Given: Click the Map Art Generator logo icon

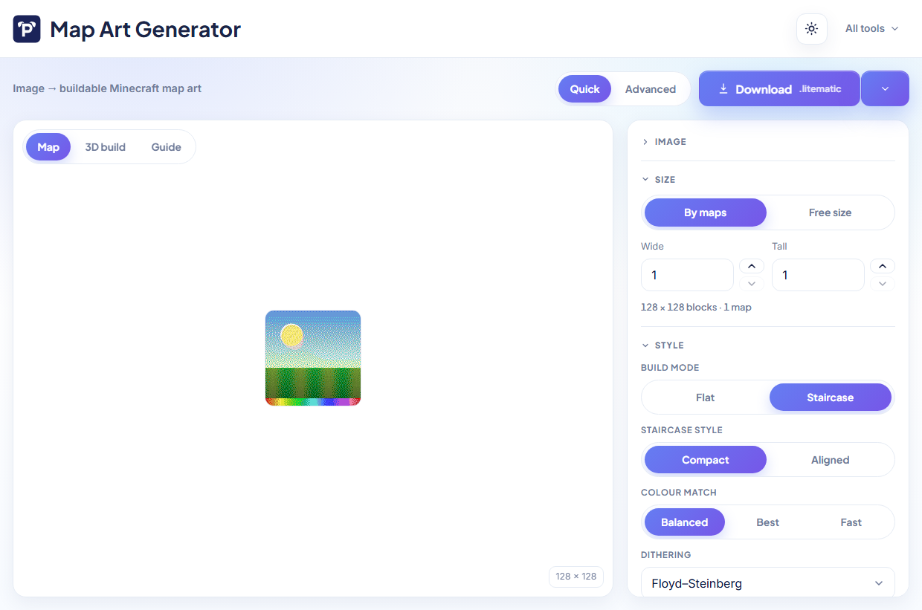Looking at the screenshot, I should 27,29.
